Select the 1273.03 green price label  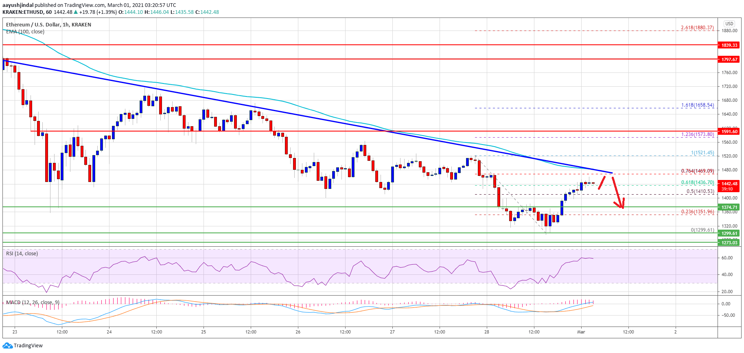coord(729,243)
